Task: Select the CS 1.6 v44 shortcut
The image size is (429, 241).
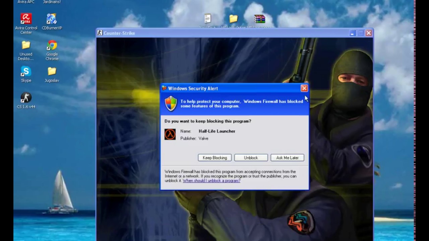Action: pyautogui.click(x=26, y=98)
